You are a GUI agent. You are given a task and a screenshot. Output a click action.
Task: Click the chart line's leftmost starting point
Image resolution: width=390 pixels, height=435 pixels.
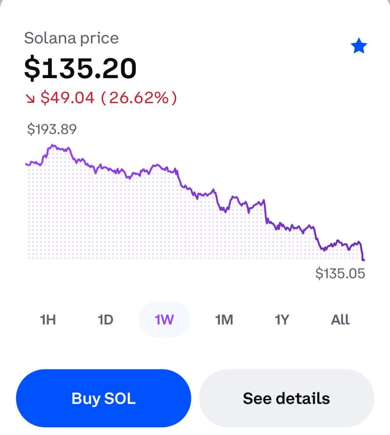click(x=26, y=164)
